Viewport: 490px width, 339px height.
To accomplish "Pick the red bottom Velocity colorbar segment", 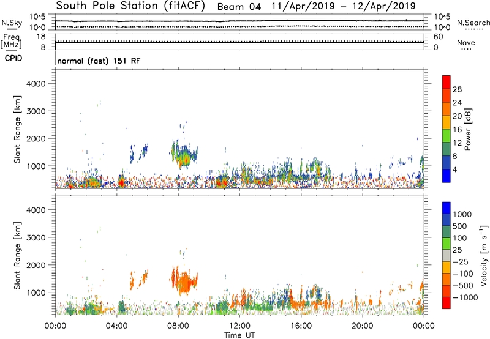I will pyautogui.click(x=447, y=303).
